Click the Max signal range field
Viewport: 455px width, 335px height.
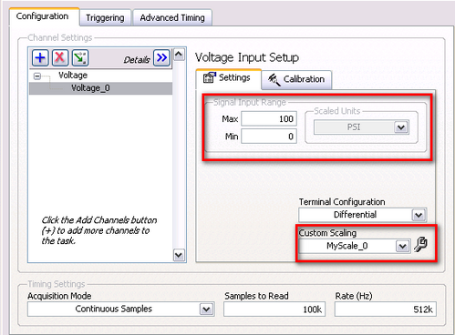[x=269, y=118]
